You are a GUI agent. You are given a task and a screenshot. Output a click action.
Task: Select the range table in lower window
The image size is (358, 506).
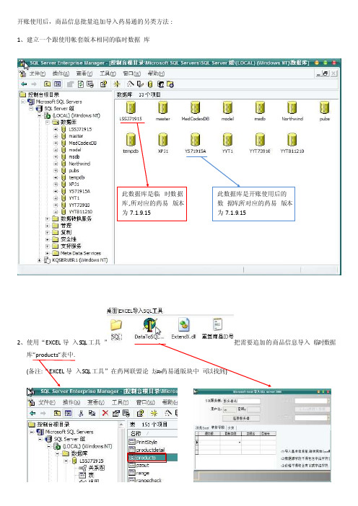point(142,473)
